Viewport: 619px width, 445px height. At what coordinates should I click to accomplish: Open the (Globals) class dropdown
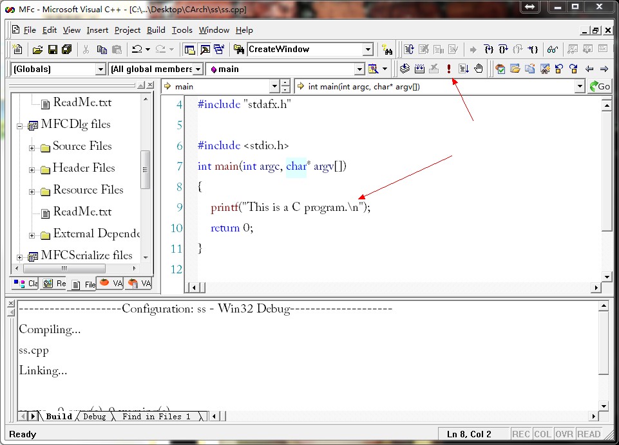pyautogui.click(x=100, y=69)
